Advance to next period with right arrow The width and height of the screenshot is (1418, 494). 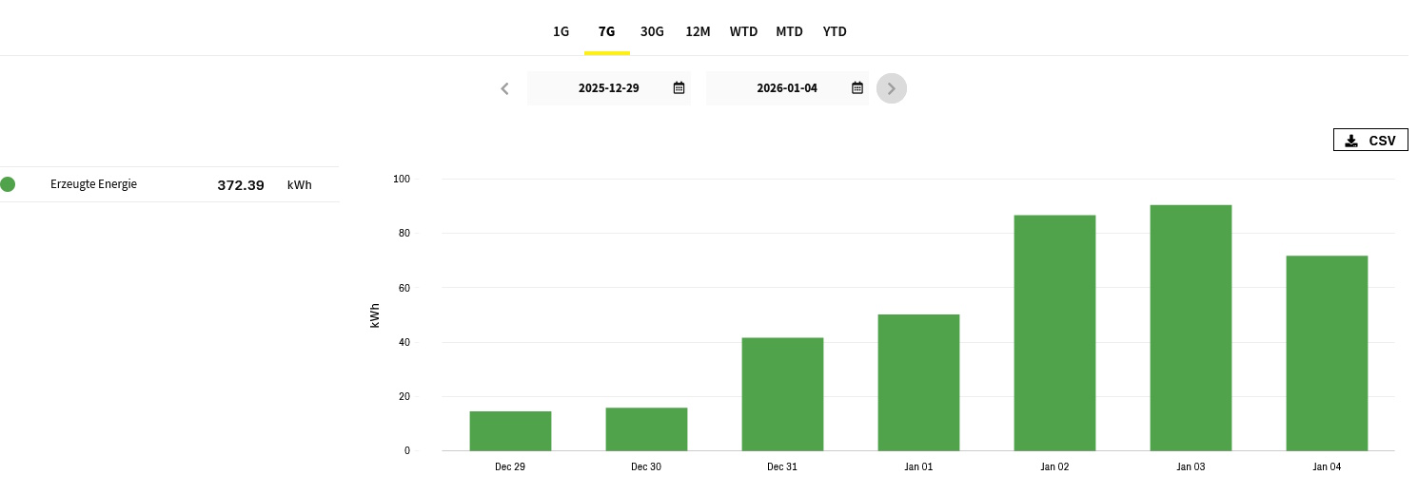[891, 88]
